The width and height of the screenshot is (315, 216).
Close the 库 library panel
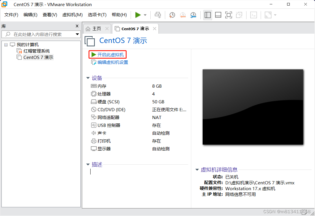point(77,26)
